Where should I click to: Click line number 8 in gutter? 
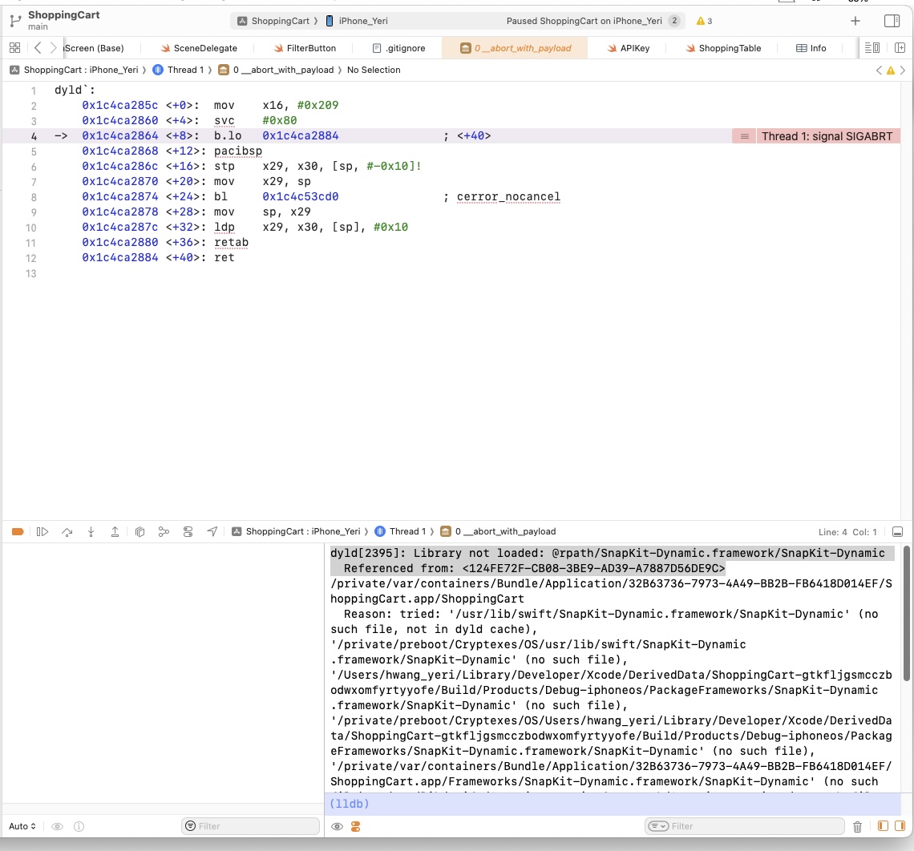coord(34,197)
